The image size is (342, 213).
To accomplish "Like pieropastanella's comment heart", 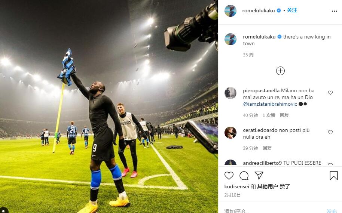I will tap(330, 93).
